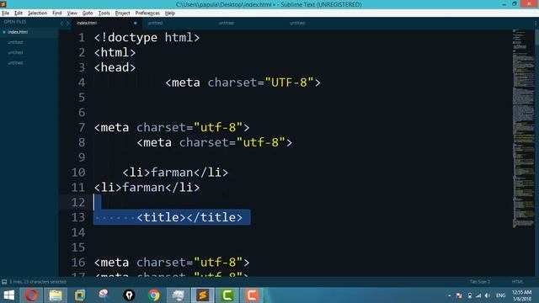Viewport: 539px width, 303px height.
Task: Click the Sublime Text title bar icon
Action: 3,4
